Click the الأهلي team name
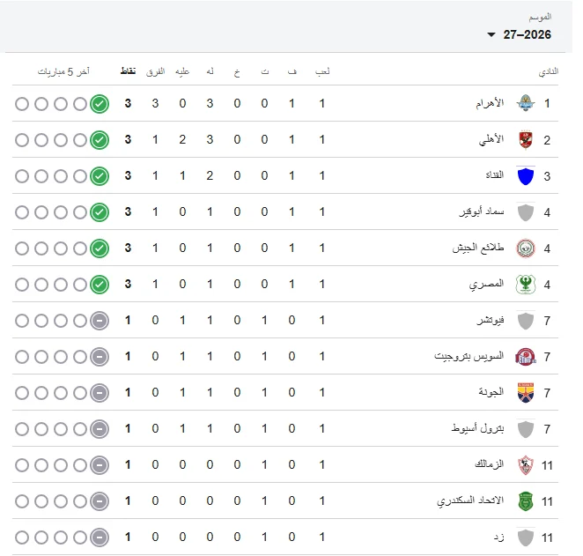 (x=491, y=139)
